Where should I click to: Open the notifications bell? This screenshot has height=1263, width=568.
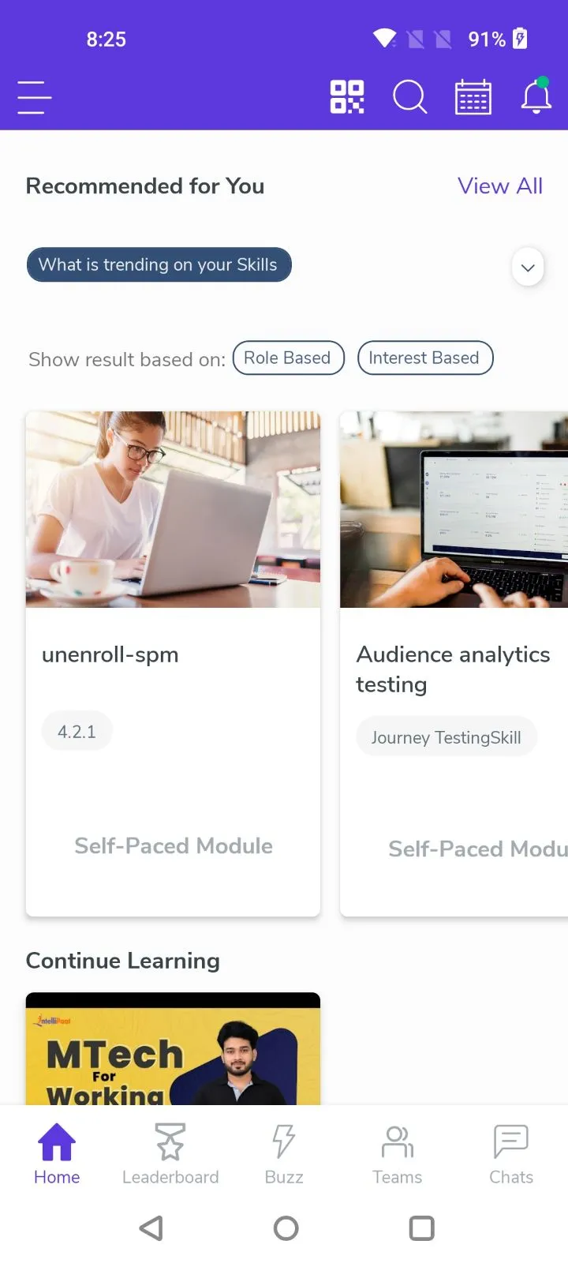(x=536, y=96)
